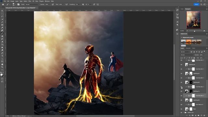Image resolution: width=208 pixels, height=117 pixels.
Task: Open the Paragraph panel icon
Action: click(x=177, y=25)
